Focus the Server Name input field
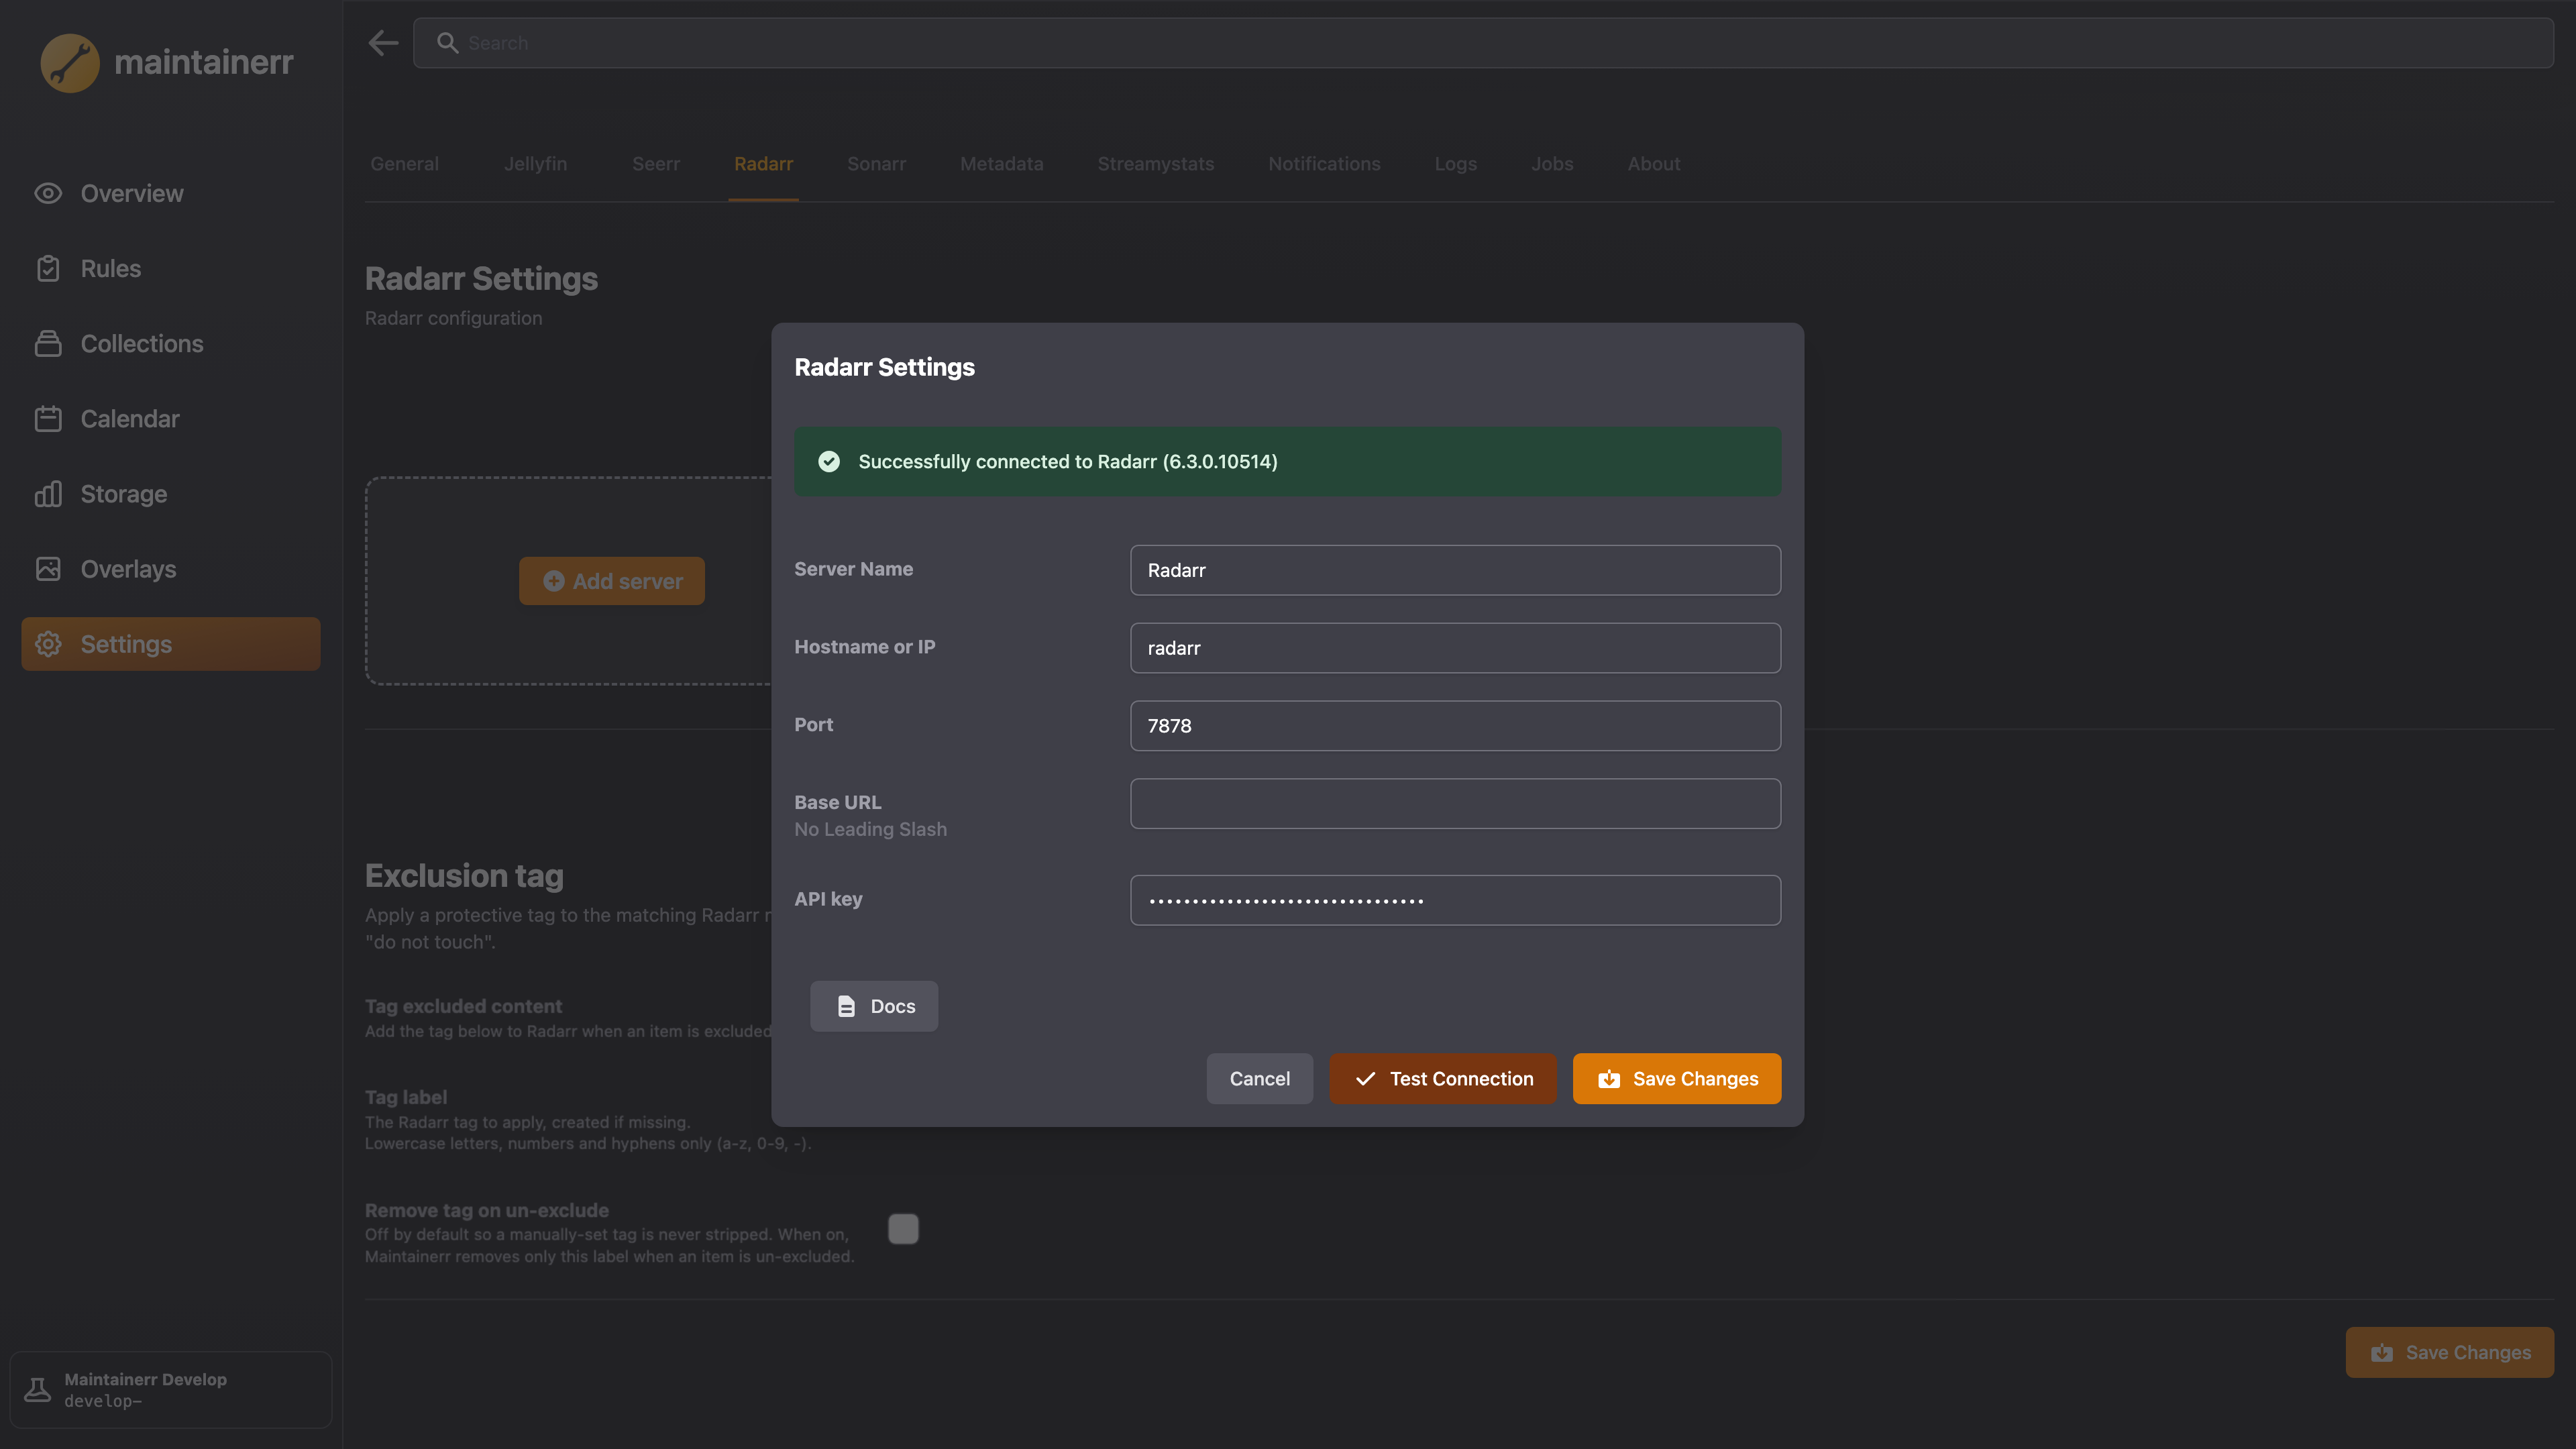 [x=1455, y=570]
